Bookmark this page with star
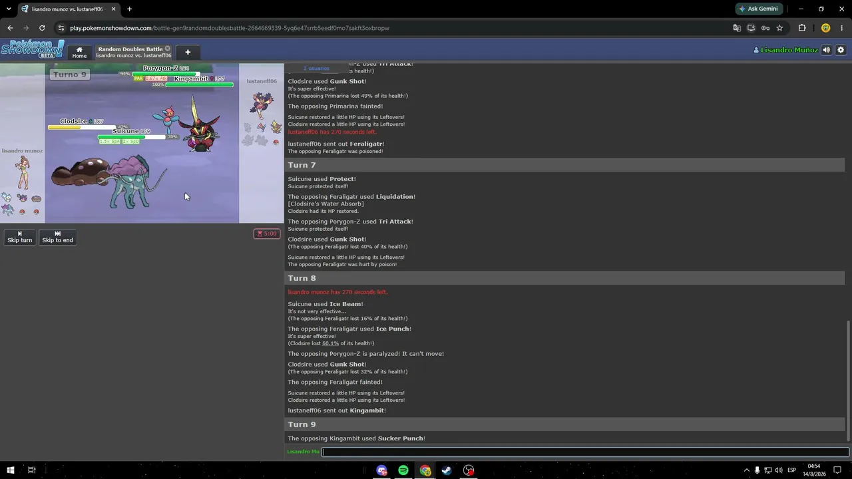 tap(779, 28)
